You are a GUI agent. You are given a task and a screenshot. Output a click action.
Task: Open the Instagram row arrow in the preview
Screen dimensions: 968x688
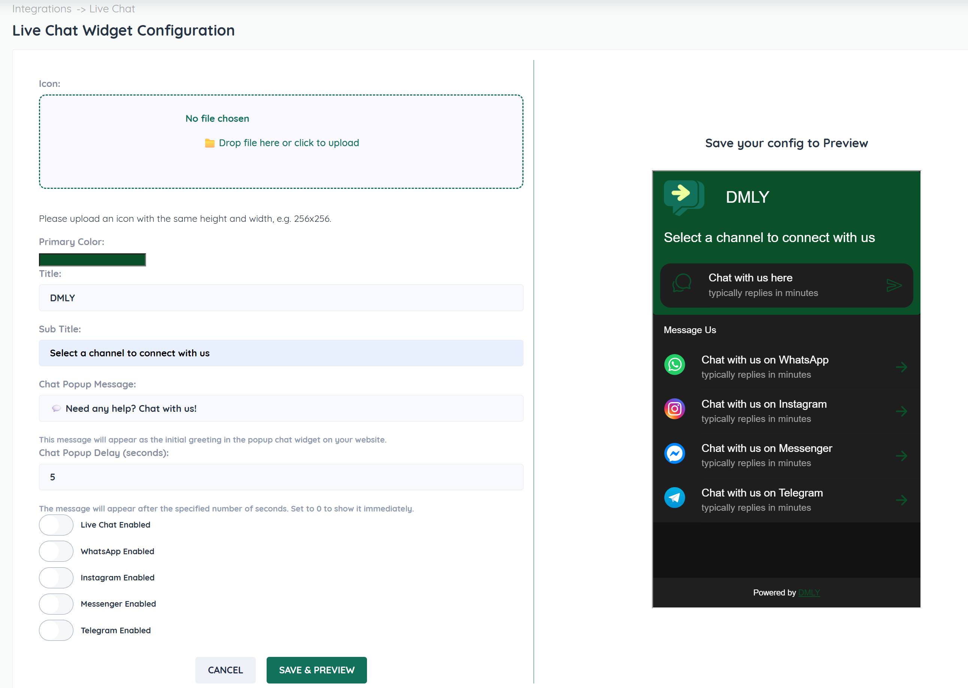pyautogui.click(x=901, y=411)
